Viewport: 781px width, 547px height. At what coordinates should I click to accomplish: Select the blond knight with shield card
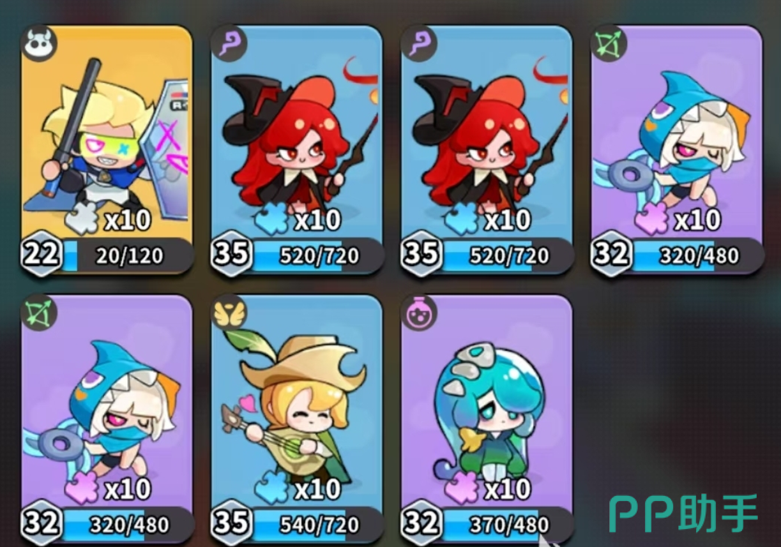click(x=107, y=150)
